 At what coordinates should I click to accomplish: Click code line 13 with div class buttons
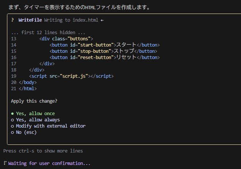(x=52, y=38)
